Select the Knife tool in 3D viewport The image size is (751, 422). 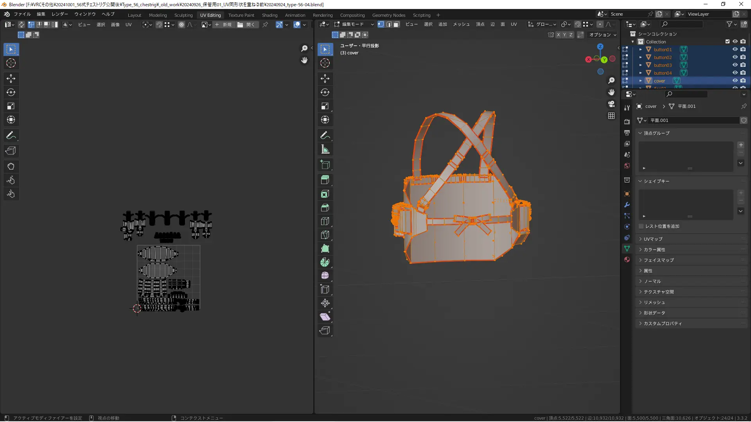tap(325, 235)
